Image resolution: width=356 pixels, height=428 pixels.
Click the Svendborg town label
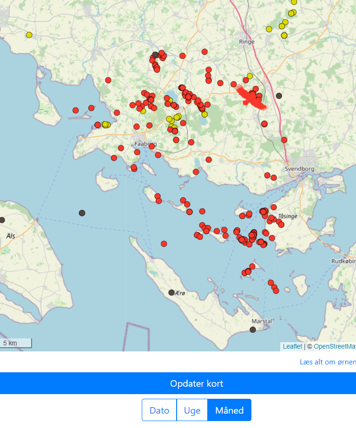[299, 169]
